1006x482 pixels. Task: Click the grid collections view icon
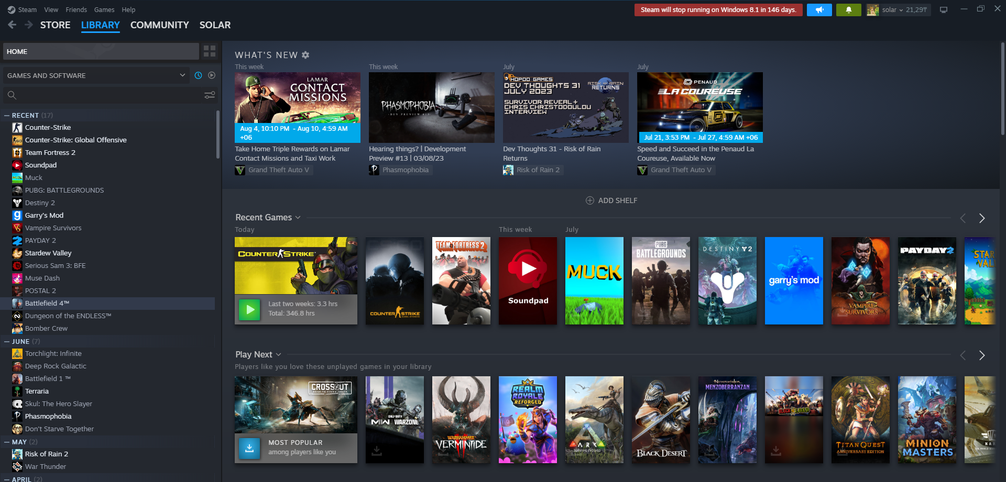pyautogui.click(x=210, y=51)
